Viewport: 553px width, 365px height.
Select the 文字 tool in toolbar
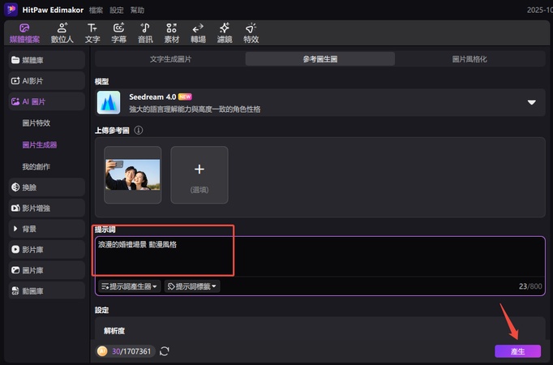92,32
